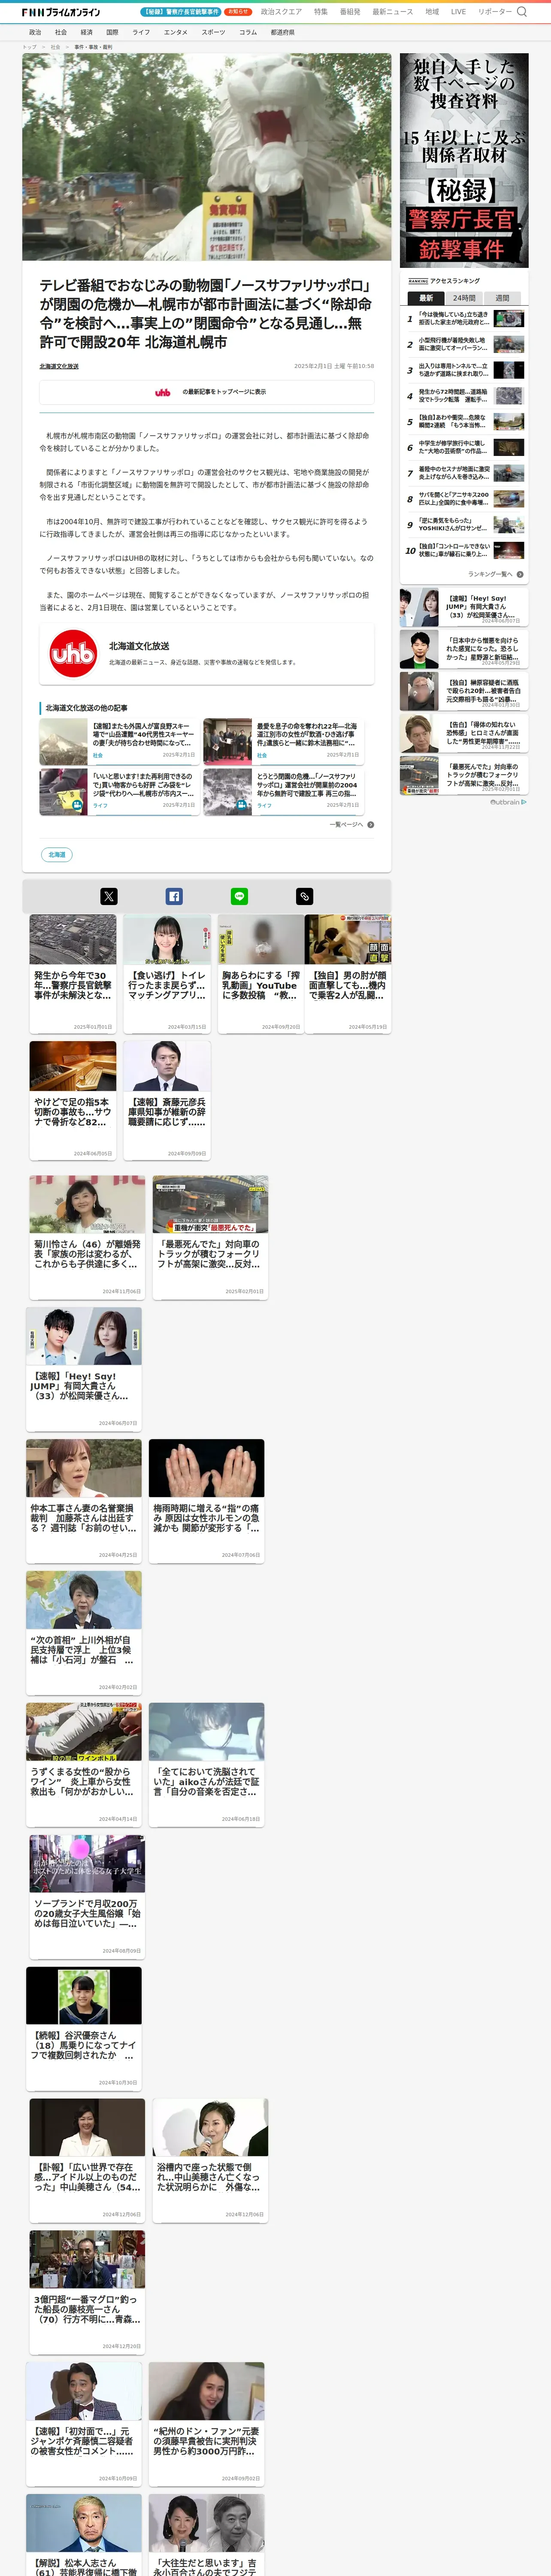The width and height of the screenshot is (551, 2576).
Task: Share the article on LINE
Action: (239, 896)
